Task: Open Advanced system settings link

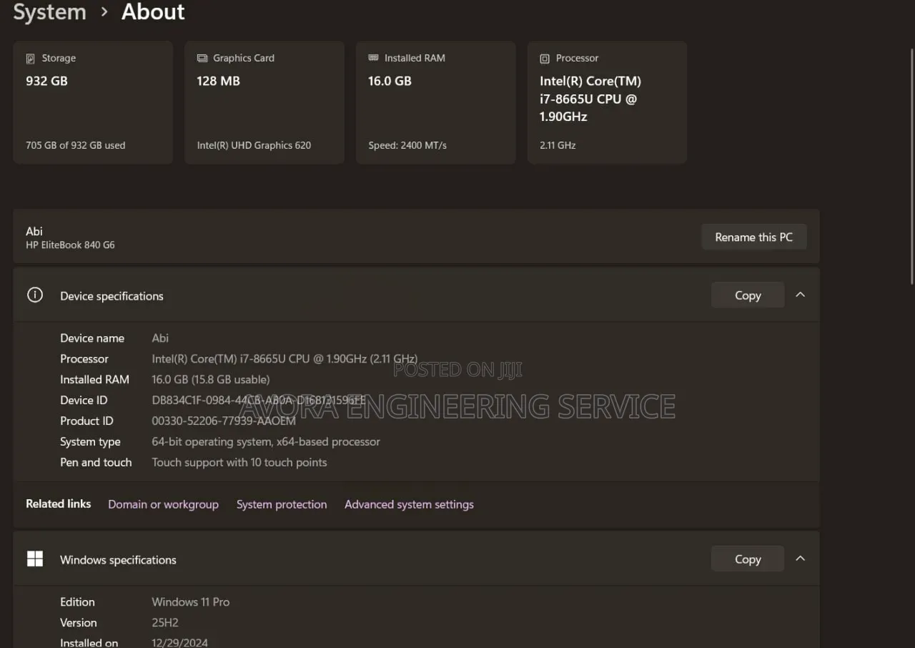Action: (409, 504)
